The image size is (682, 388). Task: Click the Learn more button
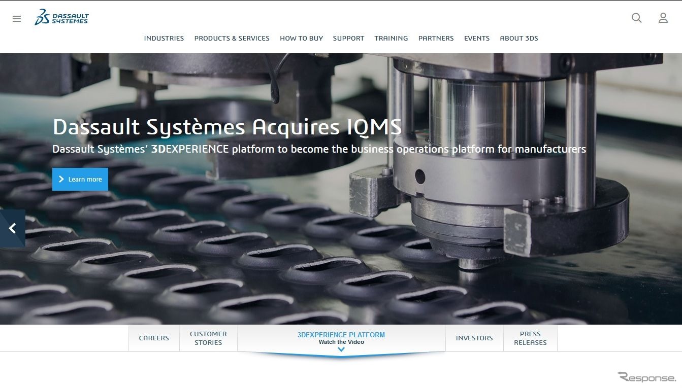pyautogui.click(x=80, y=179)
